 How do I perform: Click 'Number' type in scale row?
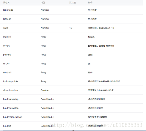point(45,28)
